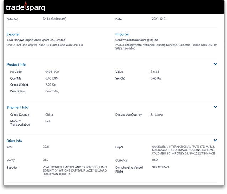Click exporter address Unit D 16/f One Capital Place
227x194 pixels.
[x=45, y=45]
